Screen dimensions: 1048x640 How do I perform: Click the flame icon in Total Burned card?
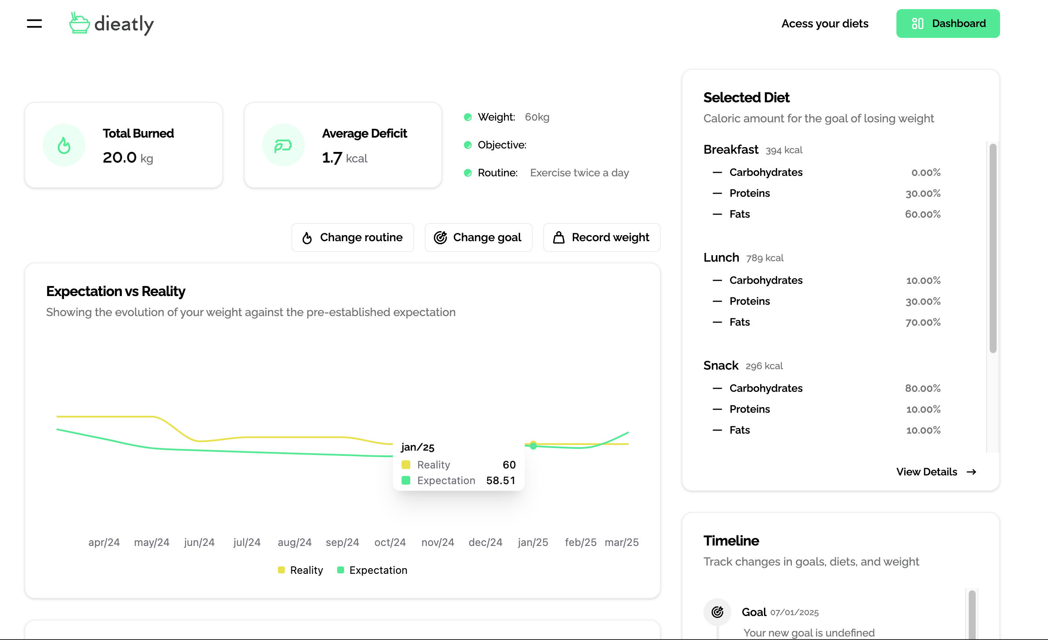(x=64, y=145)
